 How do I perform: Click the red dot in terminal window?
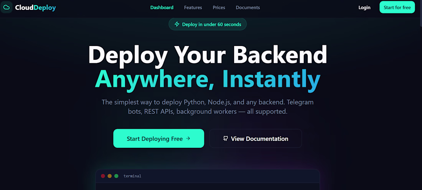click(x=103, y=176)
